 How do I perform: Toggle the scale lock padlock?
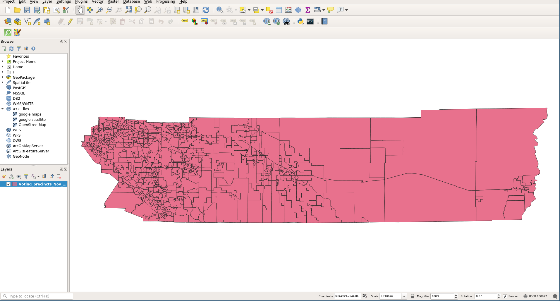tap(412, 296)
